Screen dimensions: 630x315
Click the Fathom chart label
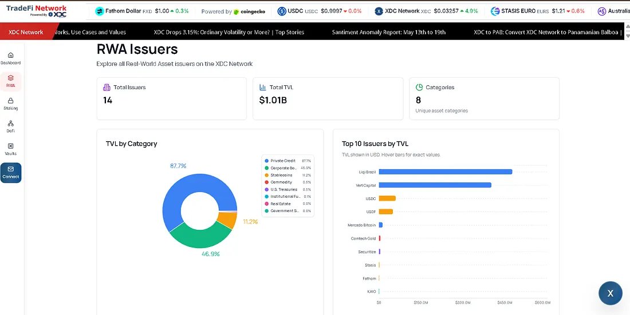[x=369, y=278]
